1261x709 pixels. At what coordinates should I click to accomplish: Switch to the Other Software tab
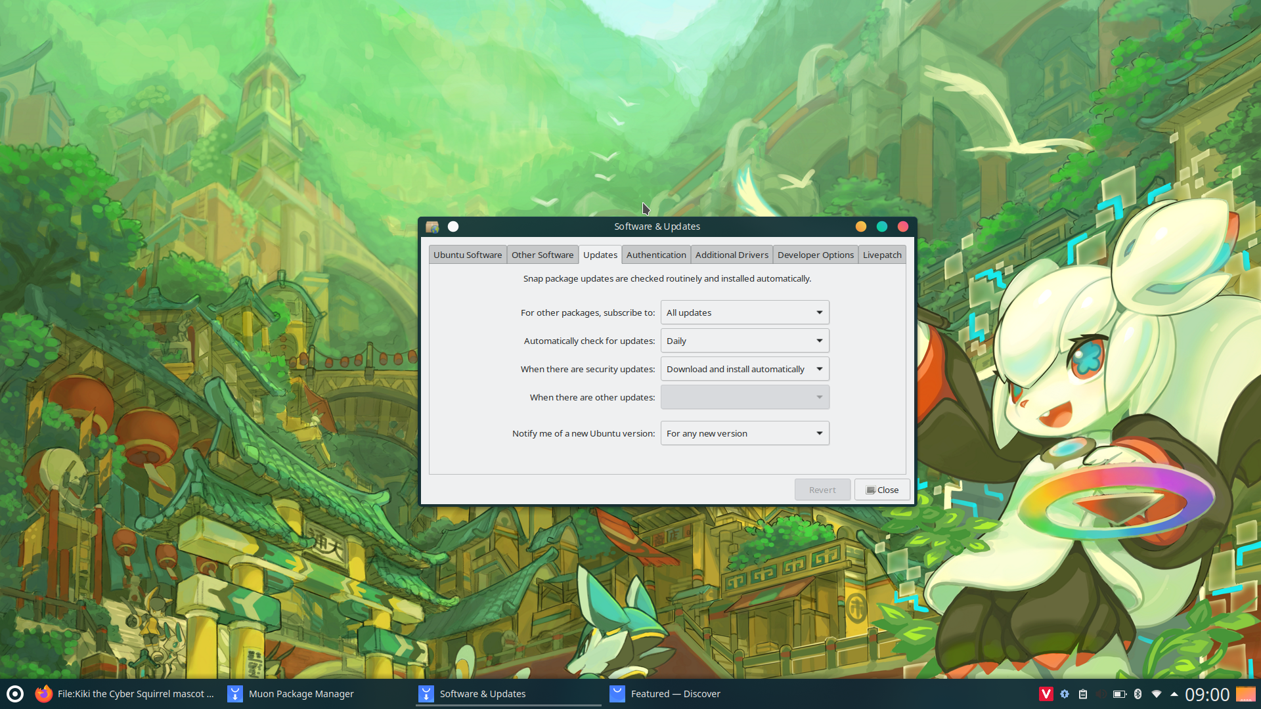[x=542, y=255]
